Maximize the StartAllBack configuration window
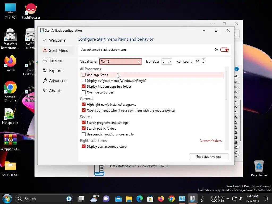272x204 pixels. pos(216,30)
